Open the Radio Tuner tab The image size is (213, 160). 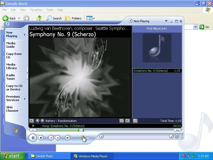tap(15, 77)
